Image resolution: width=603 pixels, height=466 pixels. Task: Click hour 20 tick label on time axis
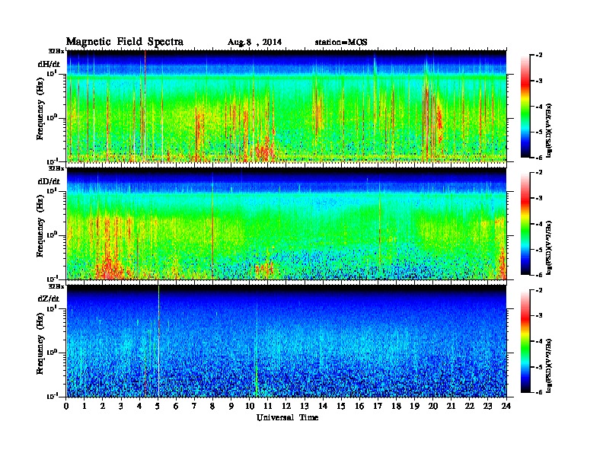pyautogui.click(x=433, y=407)
